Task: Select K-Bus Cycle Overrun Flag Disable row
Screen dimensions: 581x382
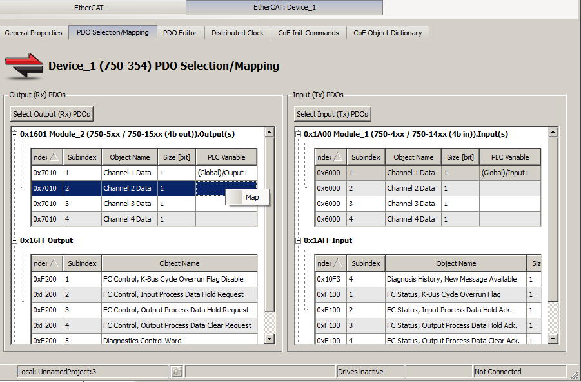Action: coord(144,279)
